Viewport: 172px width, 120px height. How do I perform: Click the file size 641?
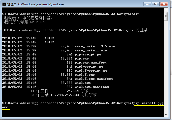click(70, 79)
